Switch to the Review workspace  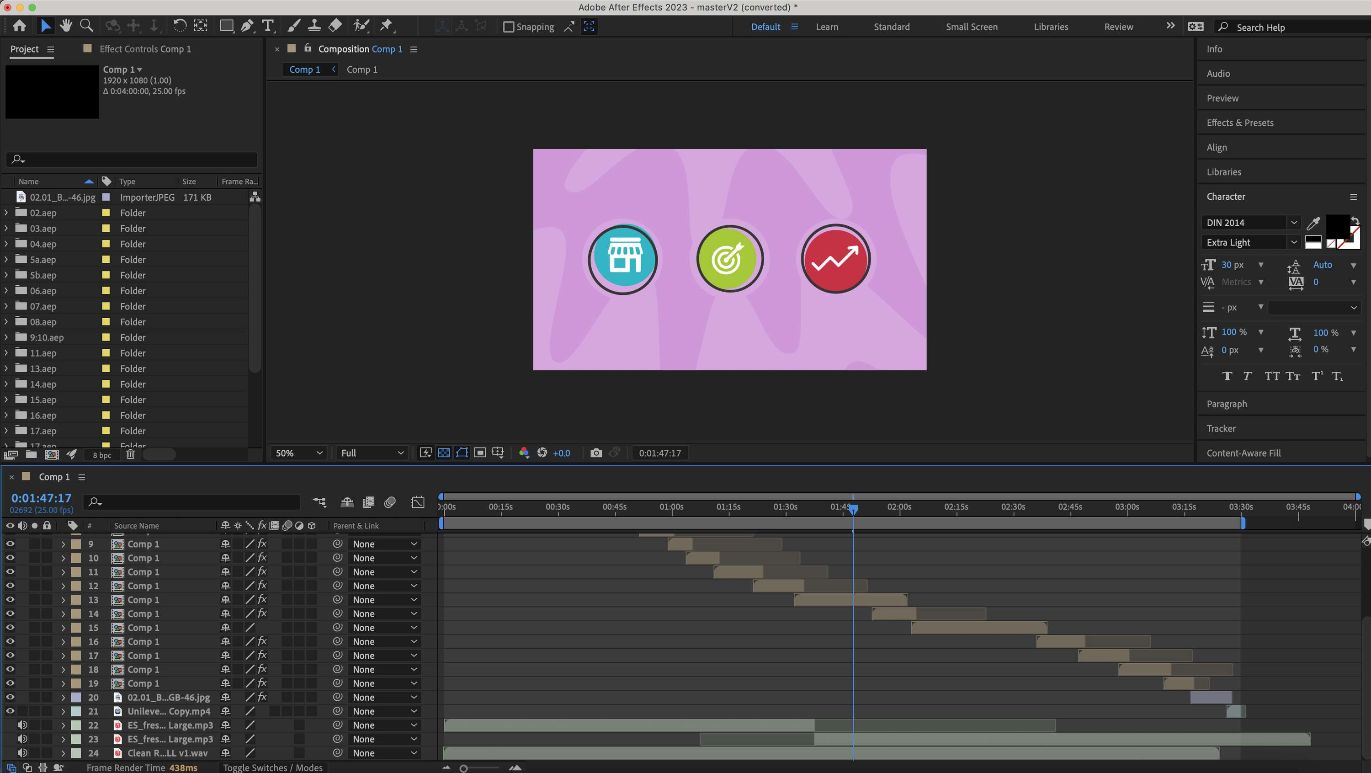[x=1118, y=27]
